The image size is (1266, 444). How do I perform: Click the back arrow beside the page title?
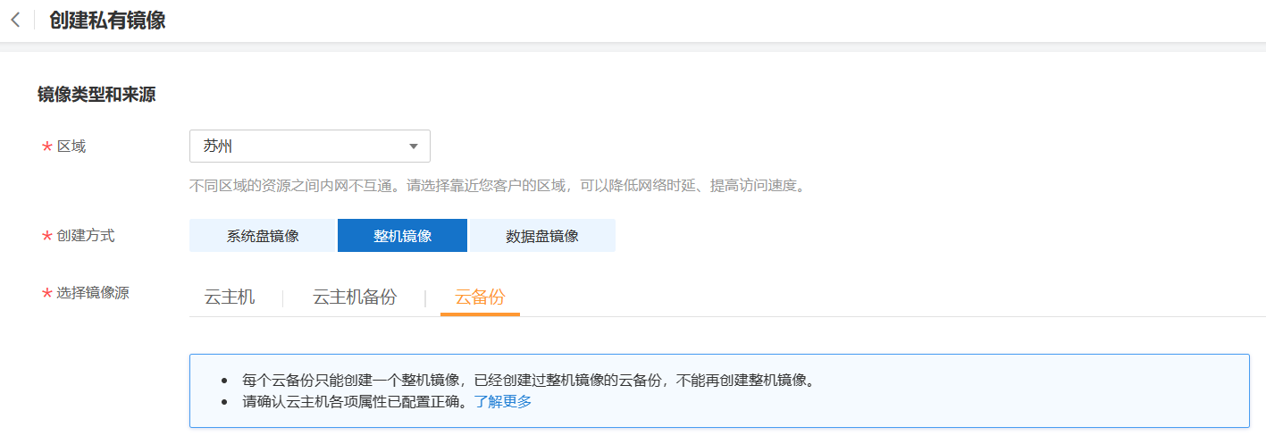tap(15, 21)
